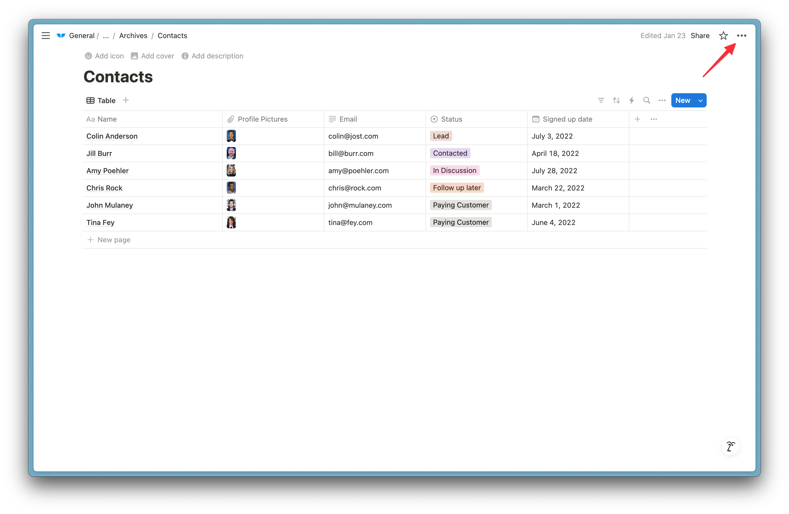The image size is (789, 514).
Task: Click the Add description info icon
Action: [185, 56]
